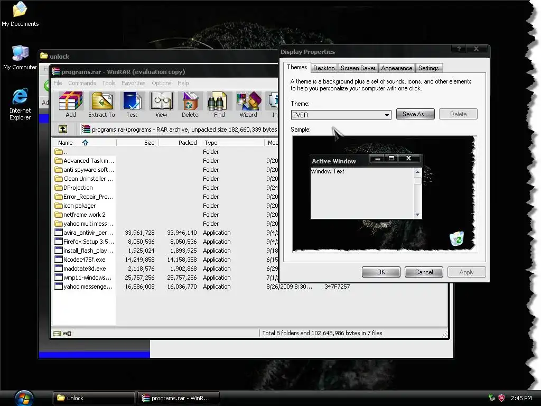Select the Error_Repair_Pro... folder
Viewport: 541px width, 406px height.
click(x=84, y=197)
